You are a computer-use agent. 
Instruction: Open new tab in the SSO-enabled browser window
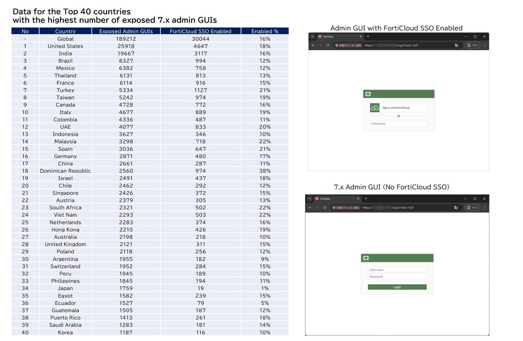368,37
